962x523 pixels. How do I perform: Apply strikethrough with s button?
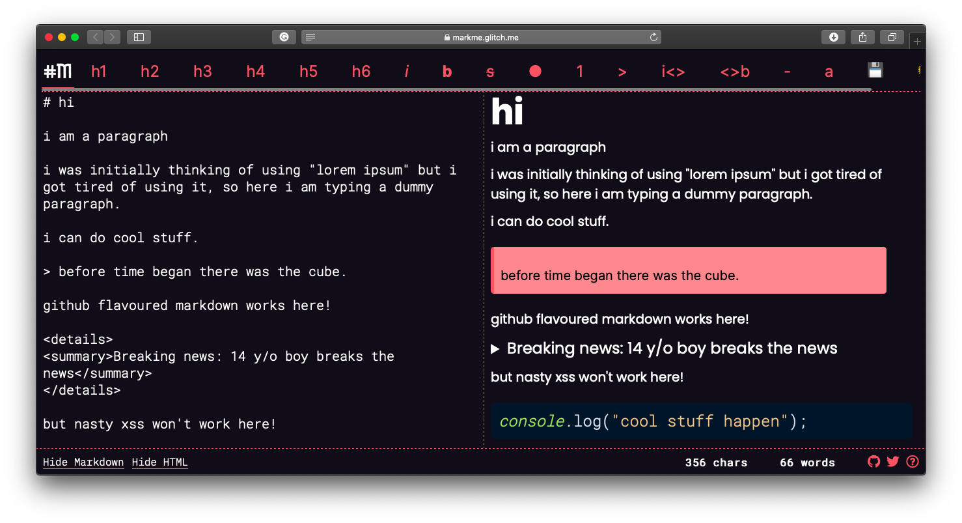pyautogui.click(x=490, y=72)
